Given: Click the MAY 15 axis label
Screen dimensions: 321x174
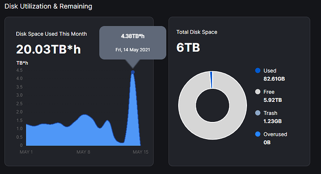Looking at the screenshot, I should [x=140, y=152].
